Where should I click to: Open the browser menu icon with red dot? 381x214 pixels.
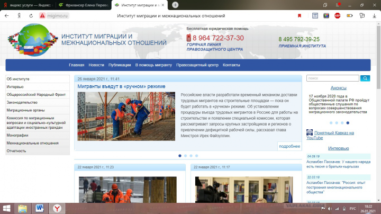pos(338,5)
